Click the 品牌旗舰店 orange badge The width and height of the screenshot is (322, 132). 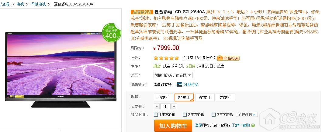[x=142, y=12]
